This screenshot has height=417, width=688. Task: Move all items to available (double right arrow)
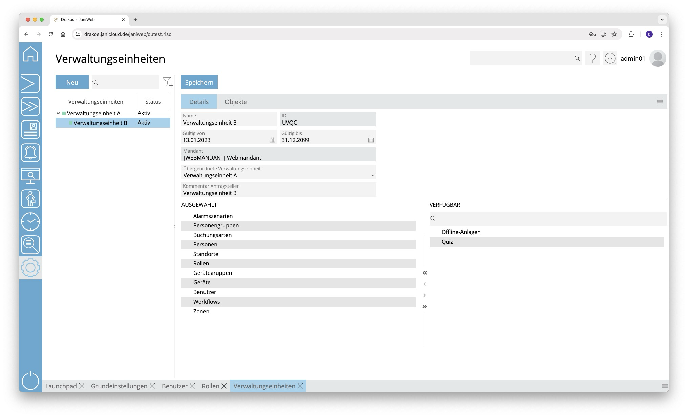pyautogui.click(x=425, y=306)
